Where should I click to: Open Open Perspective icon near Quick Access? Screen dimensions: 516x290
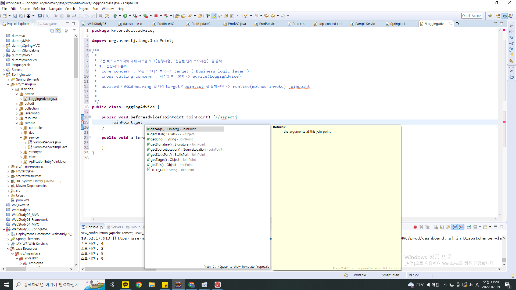coord(490,16)
